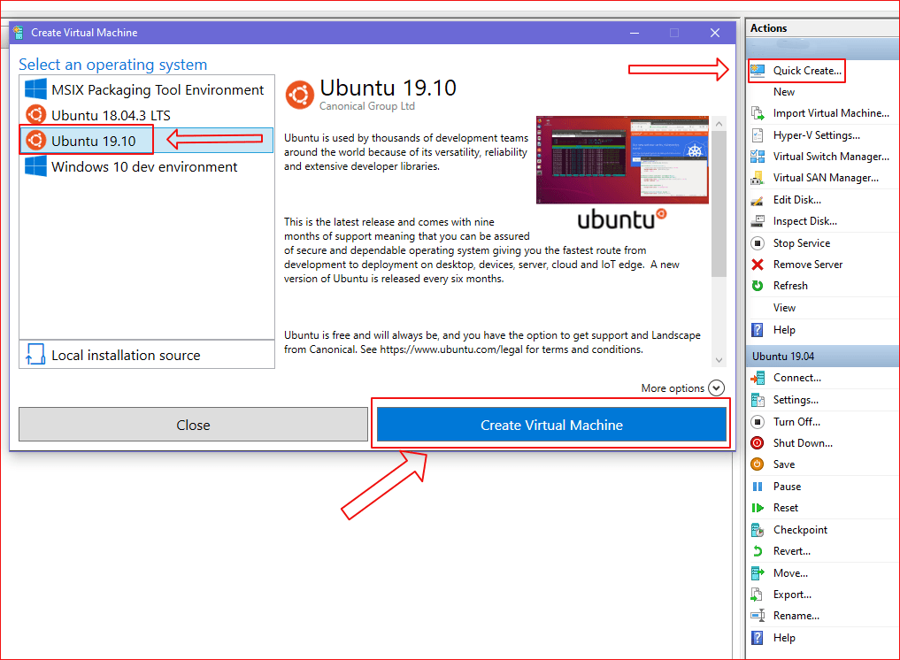Select Shut Down... action
Viewport: 900px width, 660px height.
[x=803, y=443]
